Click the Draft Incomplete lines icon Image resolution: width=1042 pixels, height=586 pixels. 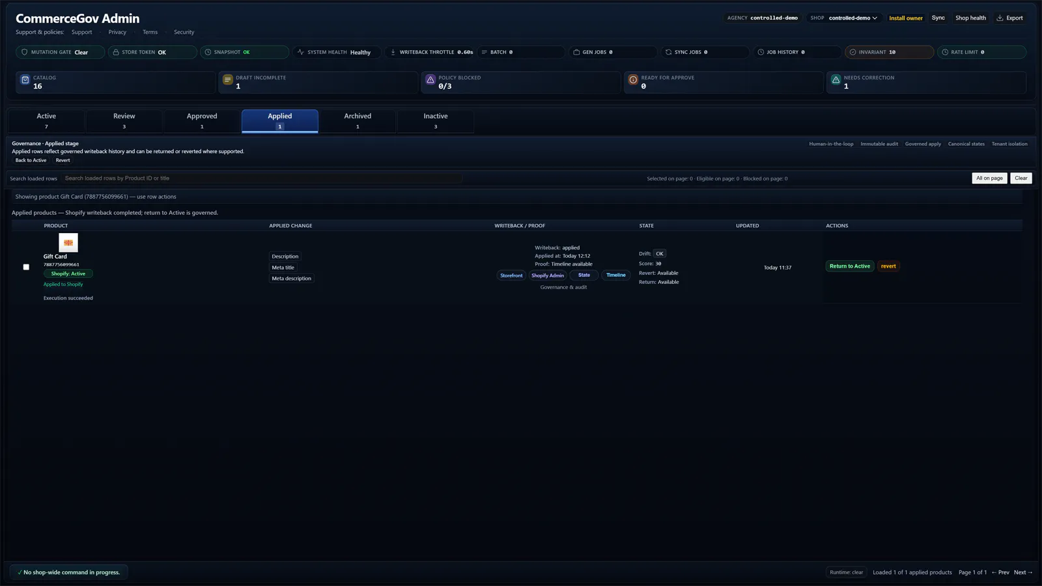point(227,79)
